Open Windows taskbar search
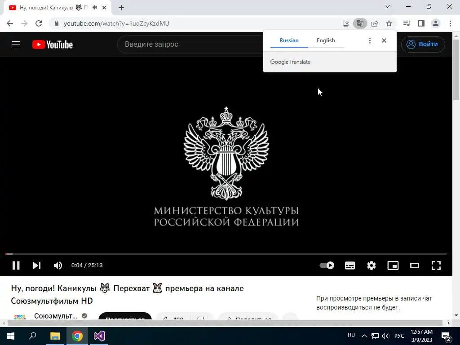 click(32, 336)
